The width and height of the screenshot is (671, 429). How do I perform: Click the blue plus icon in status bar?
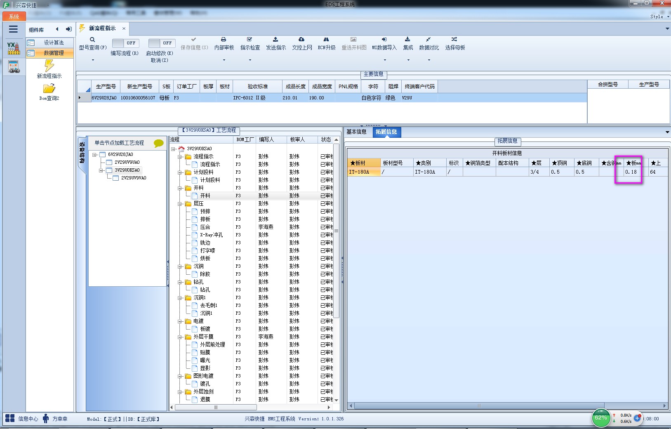[637, 418]
